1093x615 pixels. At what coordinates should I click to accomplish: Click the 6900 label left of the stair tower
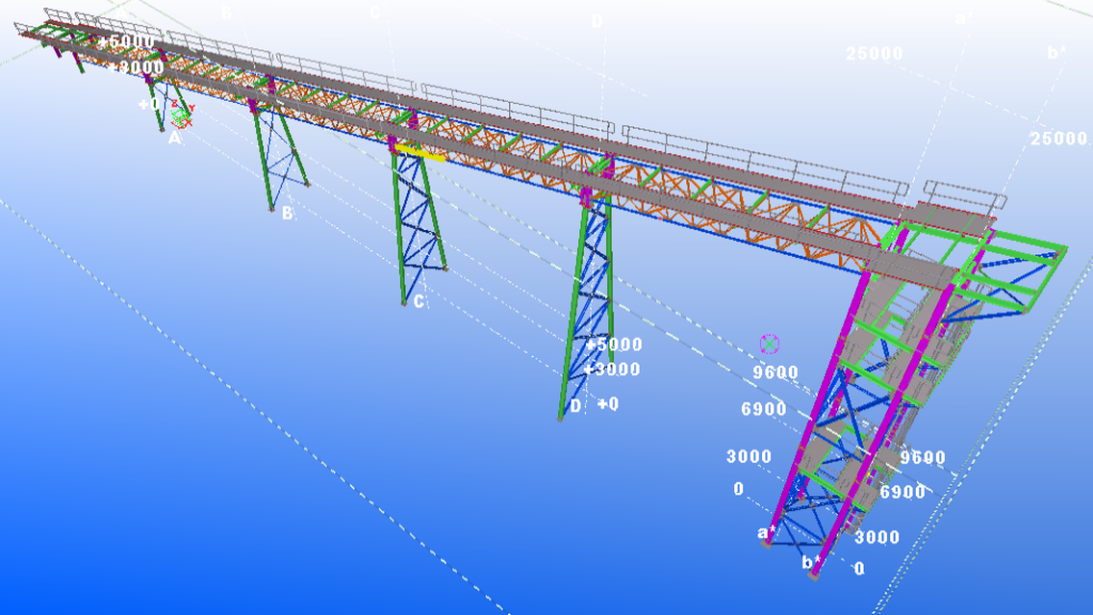tap(763, 410)
